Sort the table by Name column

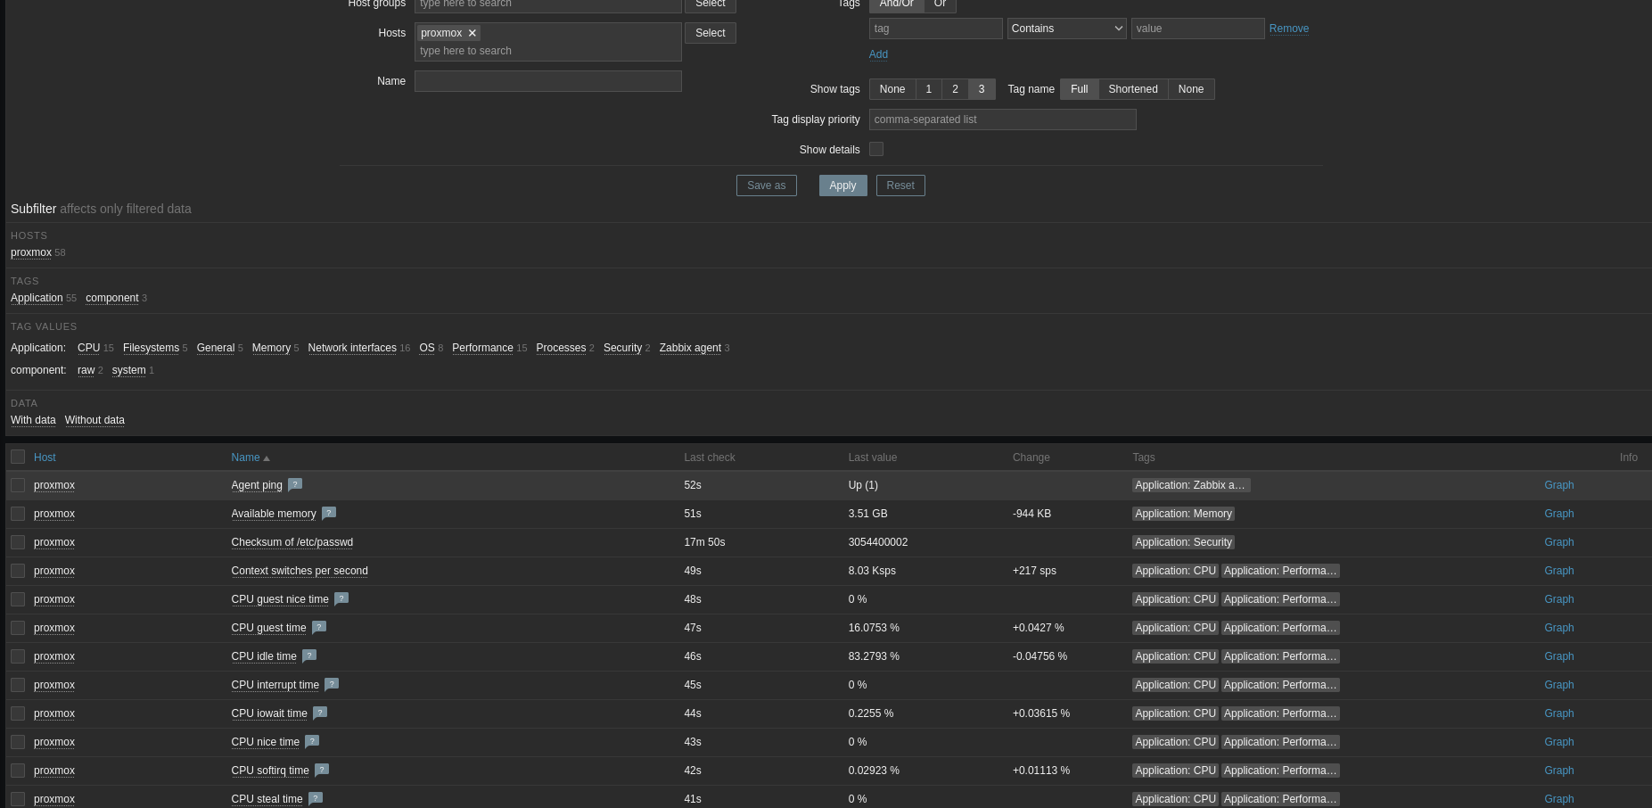[245, 458]
